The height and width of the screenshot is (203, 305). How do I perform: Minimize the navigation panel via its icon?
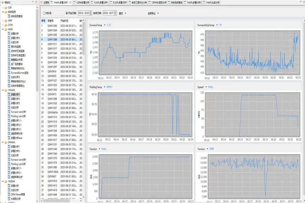(33, 2)
